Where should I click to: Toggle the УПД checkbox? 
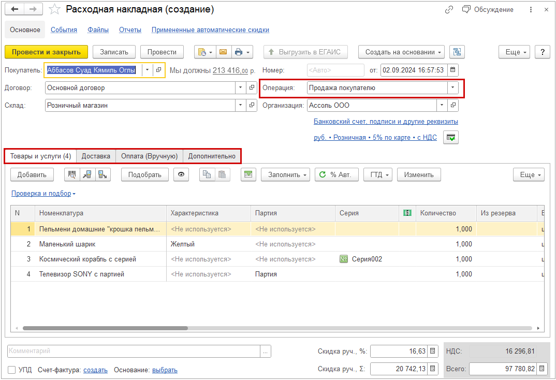[x=12, y=370]
